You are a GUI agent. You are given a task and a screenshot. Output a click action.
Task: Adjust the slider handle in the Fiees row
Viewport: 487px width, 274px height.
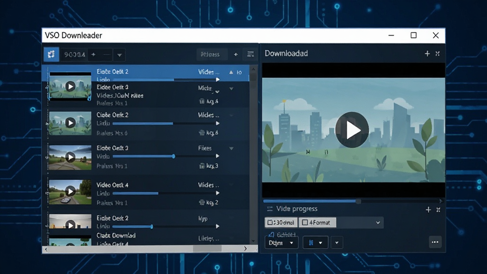click(174, 156)
